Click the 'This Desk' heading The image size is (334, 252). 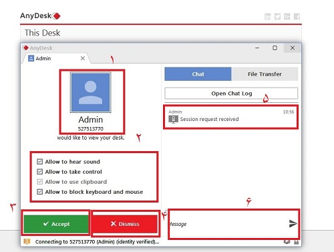(x=42, y=33)
